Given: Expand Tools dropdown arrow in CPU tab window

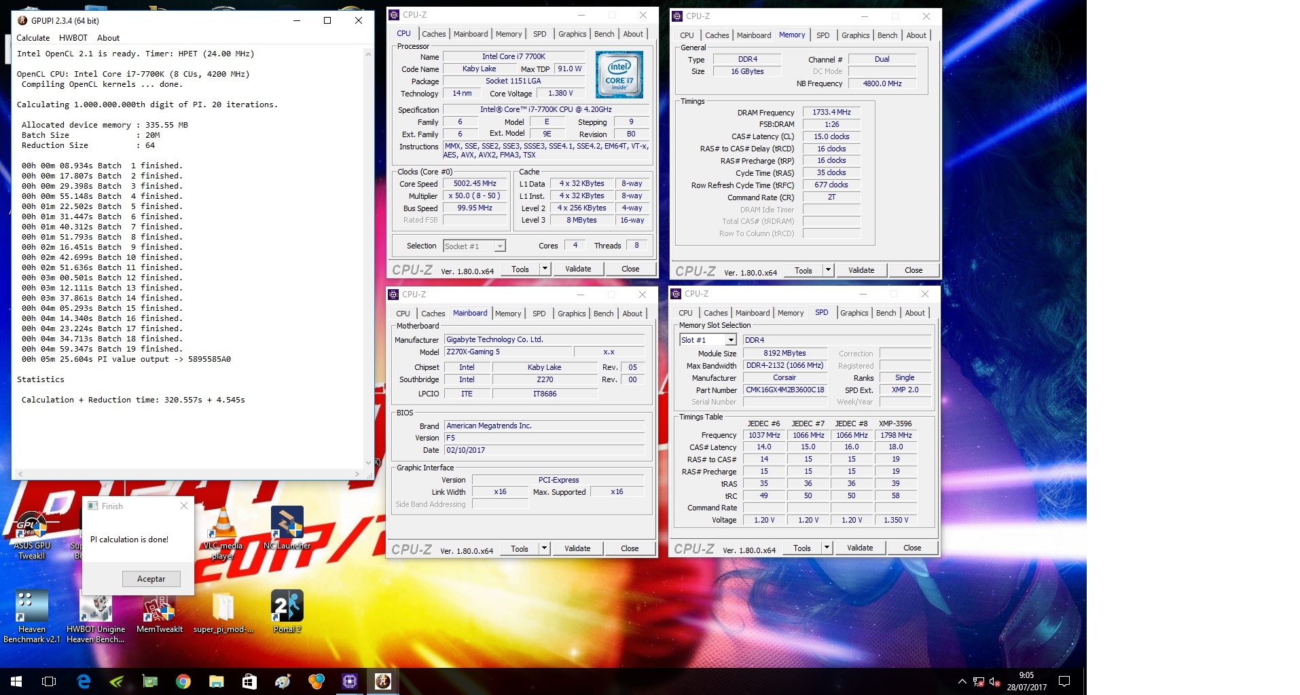Looking at the screenshot, I should 545,269.
